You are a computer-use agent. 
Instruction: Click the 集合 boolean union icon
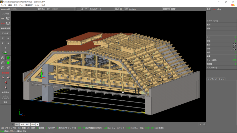234,45
